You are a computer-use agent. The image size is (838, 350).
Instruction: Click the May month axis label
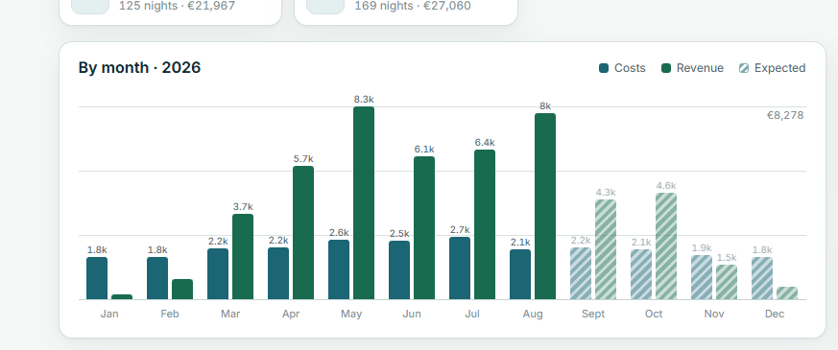pyautogui.click(x=351, y=315)
